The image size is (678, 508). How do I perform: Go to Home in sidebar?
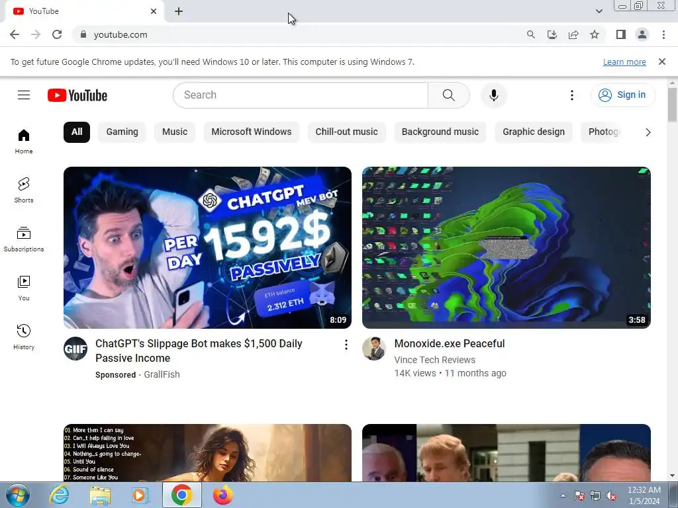pos(24,142)
